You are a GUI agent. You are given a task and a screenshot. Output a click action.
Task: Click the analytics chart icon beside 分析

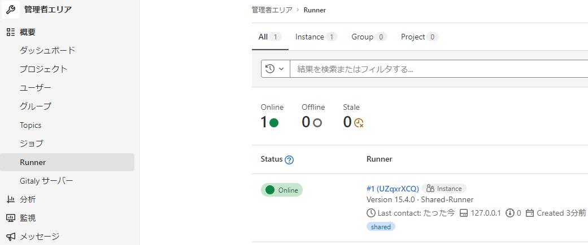11,199
